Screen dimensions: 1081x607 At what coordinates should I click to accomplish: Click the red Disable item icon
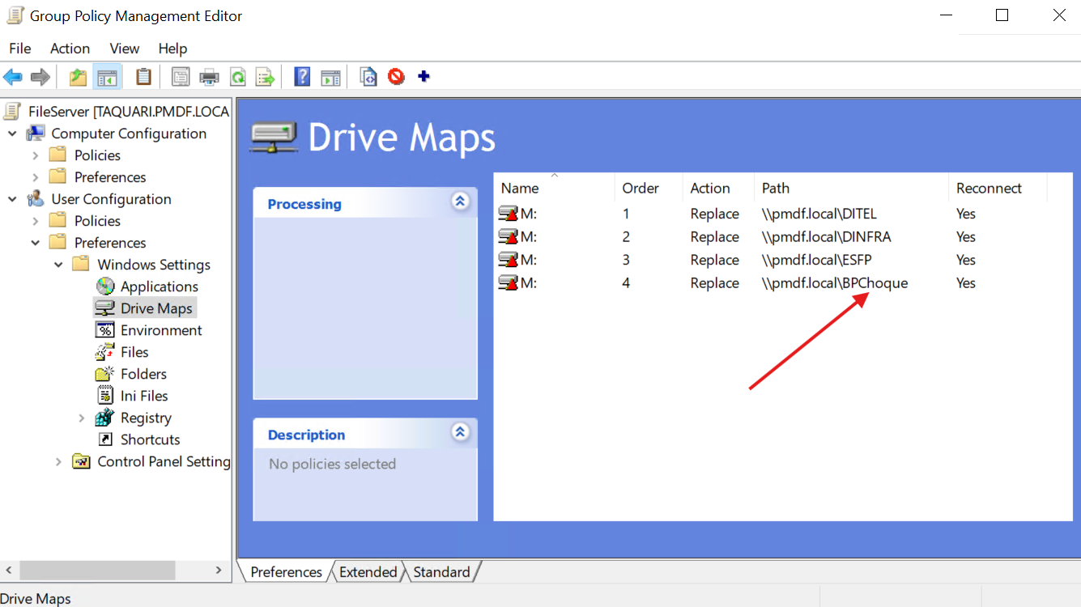(396, 77)
